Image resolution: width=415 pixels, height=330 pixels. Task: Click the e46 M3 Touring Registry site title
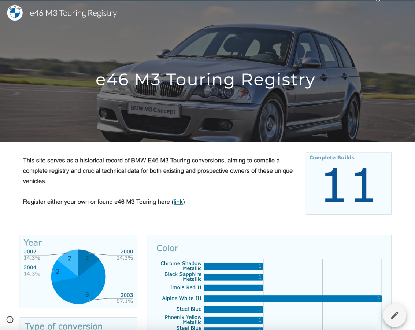point(73,13)
